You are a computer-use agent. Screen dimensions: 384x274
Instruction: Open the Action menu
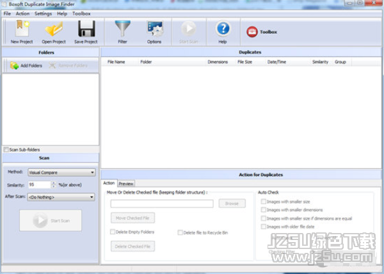(x=23, y=13)
